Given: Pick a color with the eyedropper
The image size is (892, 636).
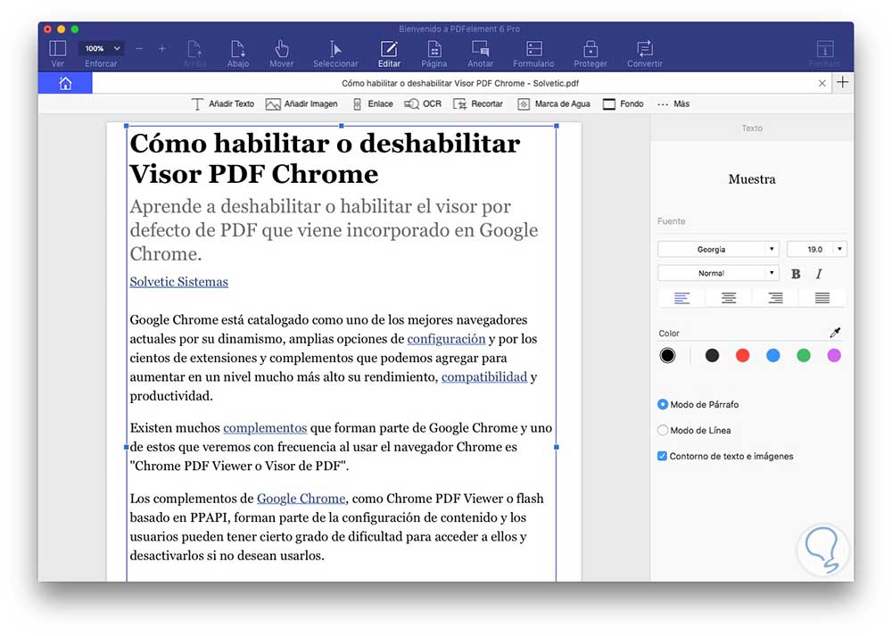Looking at the screenshot, I should (835, 332).
